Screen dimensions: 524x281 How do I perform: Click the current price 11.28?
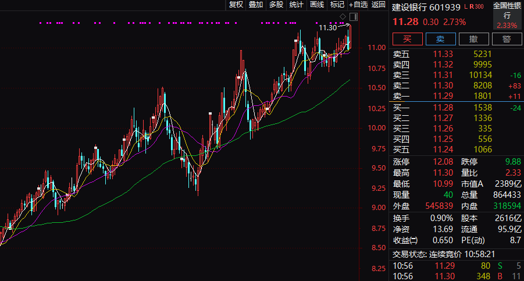[x=405, y=22]
